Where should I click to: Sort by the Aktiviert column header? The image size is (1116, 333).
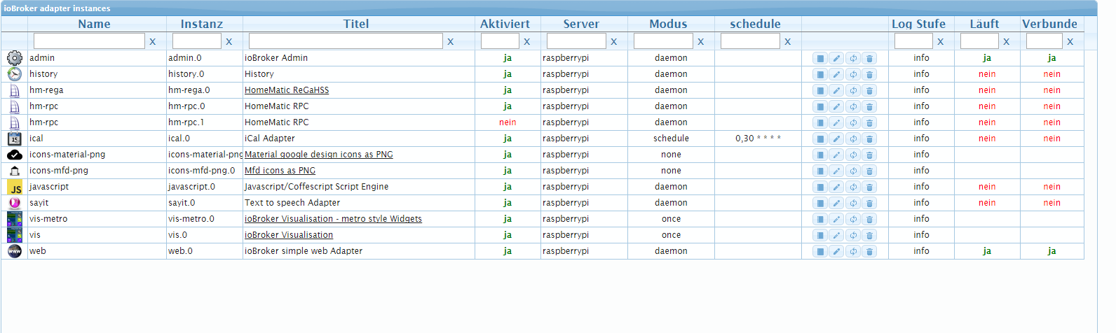coord(505,24)
